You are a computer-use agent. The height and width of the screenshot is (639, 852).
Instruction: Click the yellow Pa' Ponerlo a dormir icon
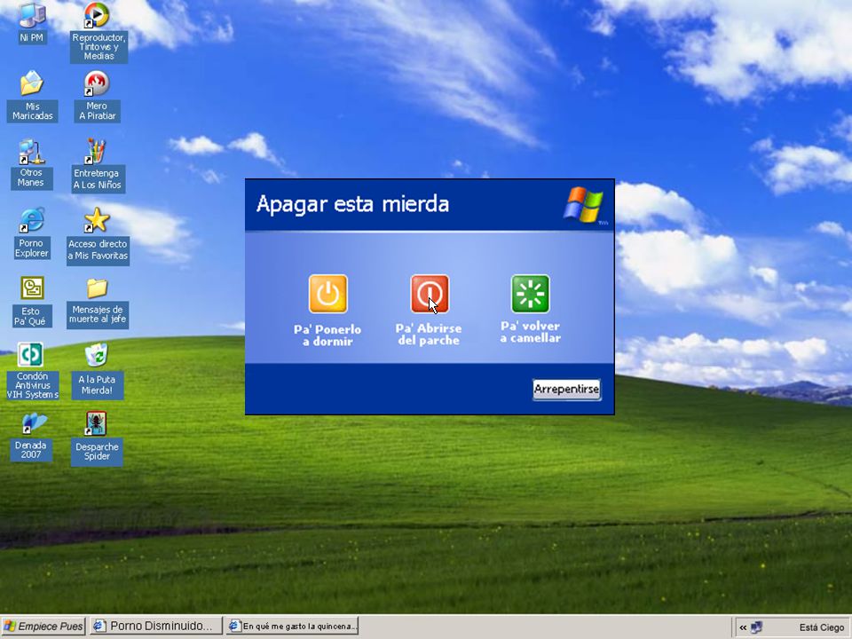[x=327, y=294]
